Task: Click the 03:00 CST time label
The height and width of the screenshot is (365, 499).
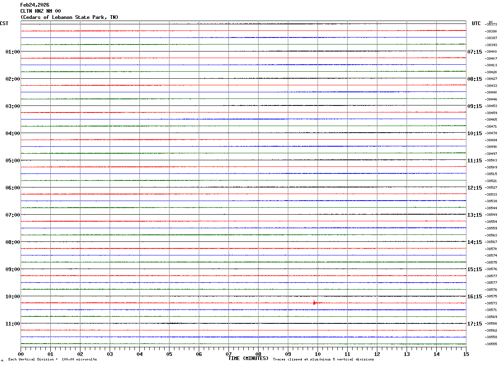Action: coord(13,106)
